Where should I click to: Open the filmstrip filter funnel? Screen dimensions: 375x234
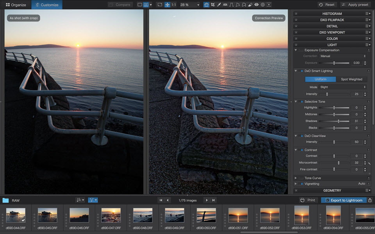[x=93, y=200]
